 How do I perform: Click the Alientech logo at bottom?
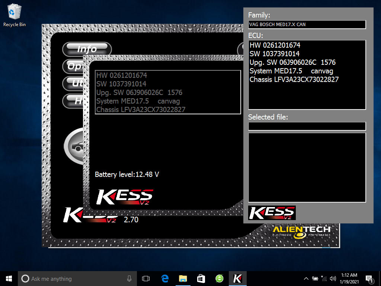pos(301,231)
